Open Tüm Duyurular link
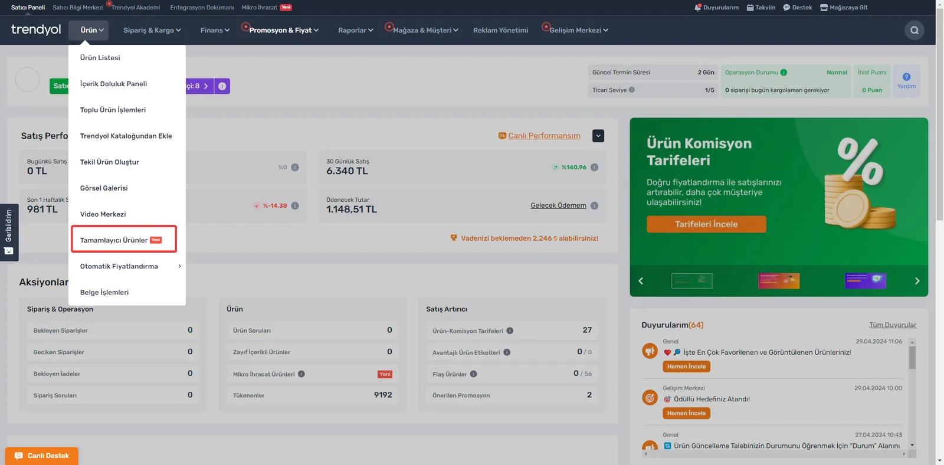The image size is (944, 465). 893,325
